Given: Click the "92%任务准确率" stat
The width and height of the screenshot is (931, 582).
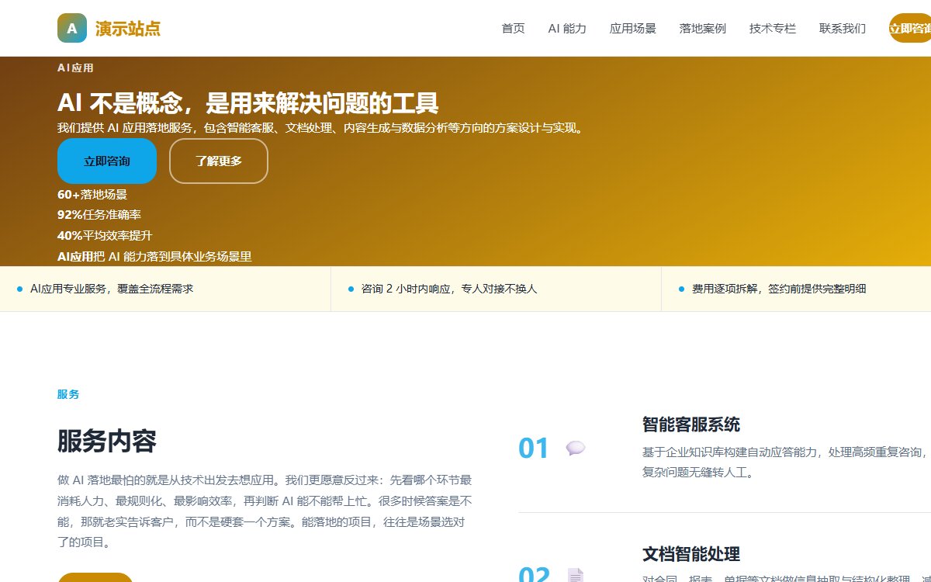Looking at the screenshot, I should tap(99, 215).
